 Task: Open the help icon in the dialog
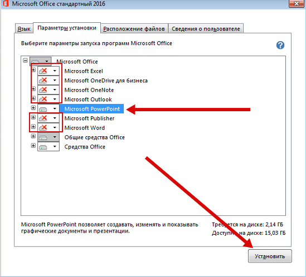280,46
